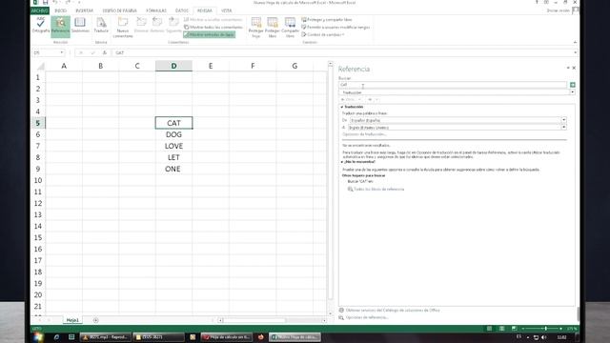Click Proteger y compartir libro
Image resolution: width=610 pixels, height=343 pixels.
327,19
